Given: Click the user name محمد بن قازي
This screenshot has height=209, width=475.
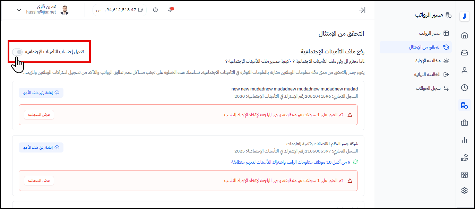Looking at the screenshot, I should point(46,7).
